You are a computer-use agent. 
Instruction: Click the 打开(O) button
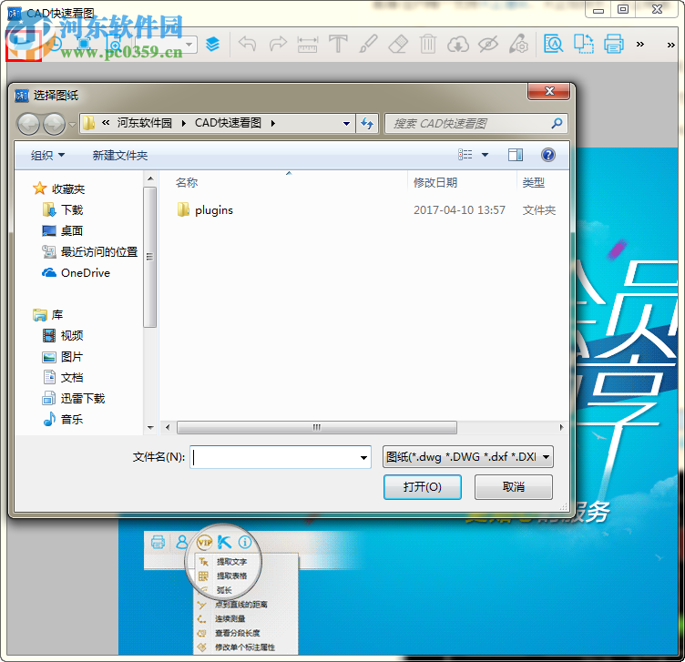(x=423, y=487)
